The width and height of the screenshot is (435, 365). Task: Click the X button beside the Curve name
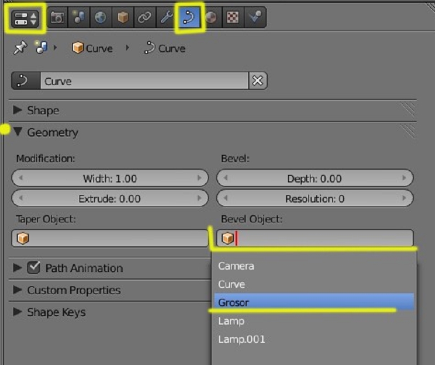tap(257, 81)
